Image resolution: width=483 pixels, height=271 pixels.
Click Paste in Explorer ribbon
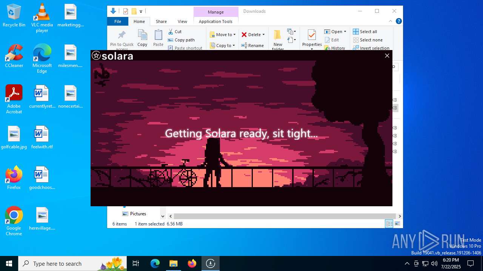click(x=158, y=38)
